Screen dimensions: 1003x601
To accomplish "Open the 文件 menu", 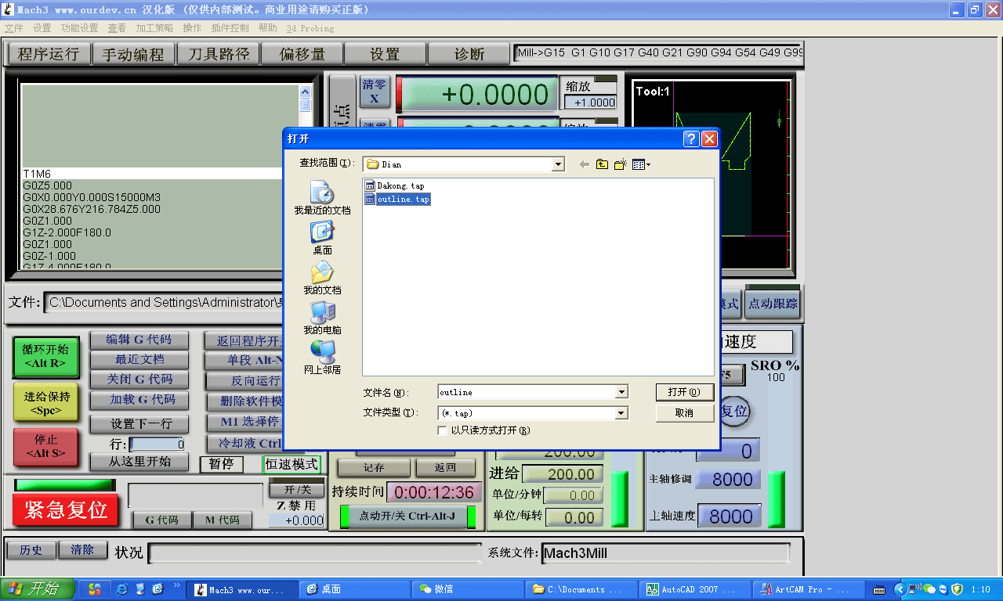I will pos(13,27).
